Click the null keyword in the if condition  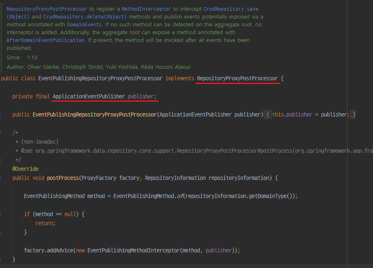(70, 214)
